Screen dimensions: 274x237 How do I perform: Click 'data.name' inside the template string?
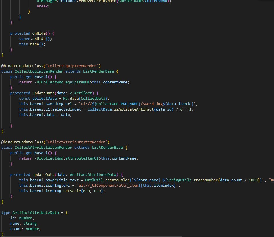(x=148, y=180)
